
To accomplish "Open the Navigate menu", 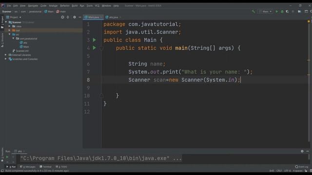I will point(33,6).
